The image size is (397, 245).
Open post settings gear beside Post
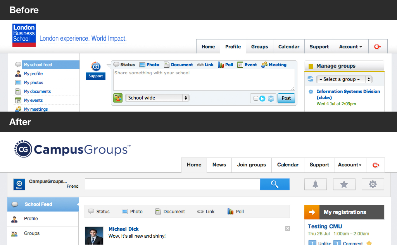pyautogui.click(x=271, y=99)
